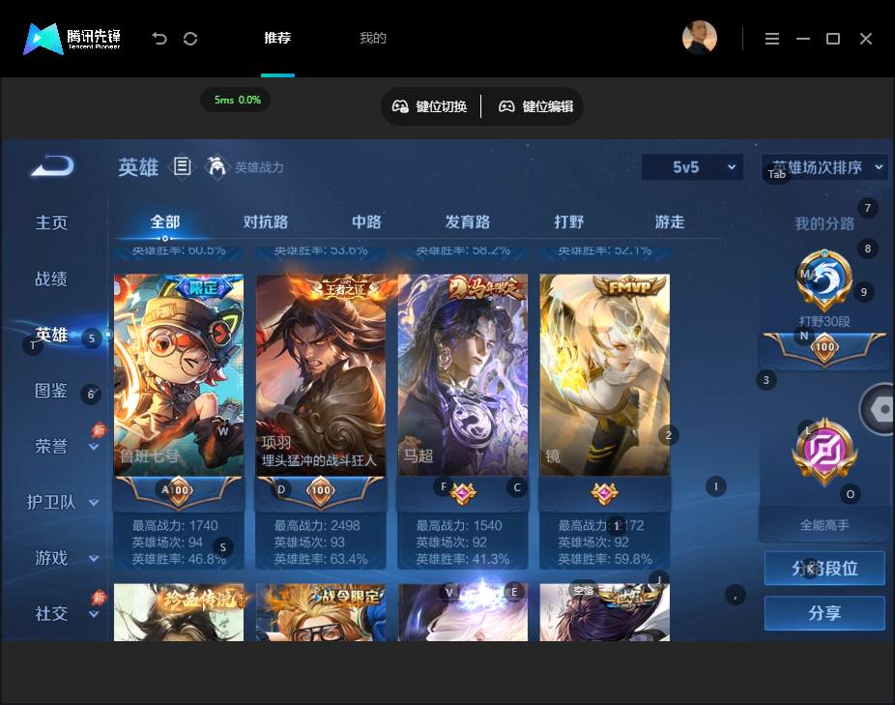Image resolution: width=895 pixels, height=705 pixels.
Task: Select the 发育路 hero filter tab
Action: [468, 221]
